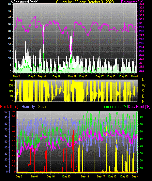152x181 pixels.
Task: Click the Day 22 marker on wind chart
Action: pos(72,76)
